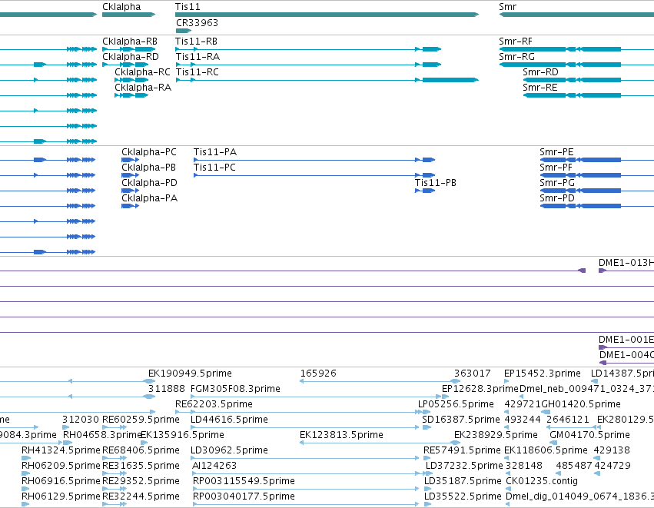
Task: Select EST RE57491.5prime
Action: click(462, 450)
